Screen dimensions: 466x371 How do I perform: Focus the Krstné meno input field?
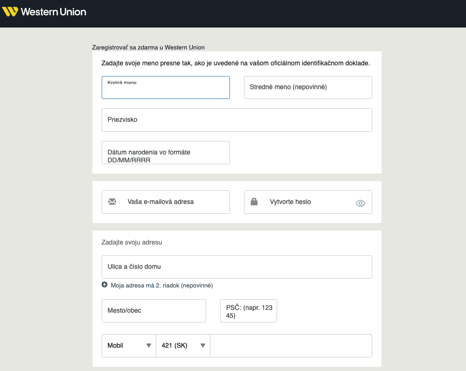tap(166, 87)
